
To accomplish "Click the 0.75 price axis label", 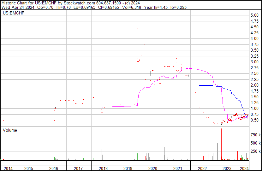I will point(254,115).
